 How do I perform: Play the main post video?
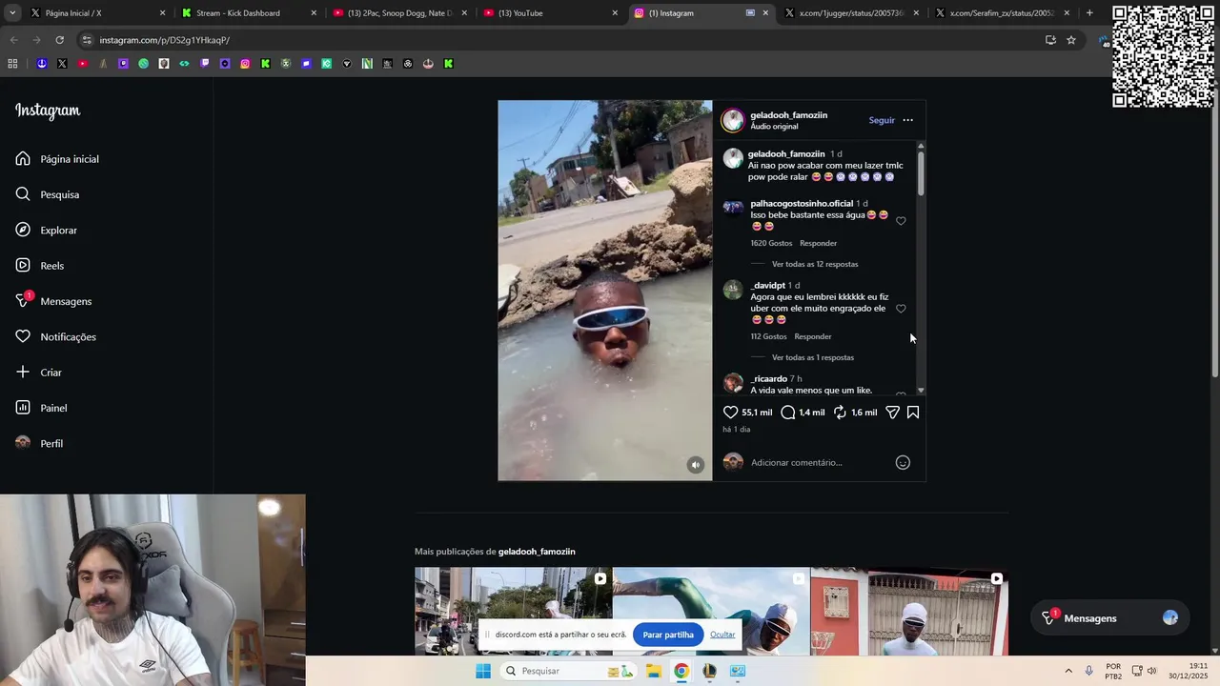coord(604,291)
